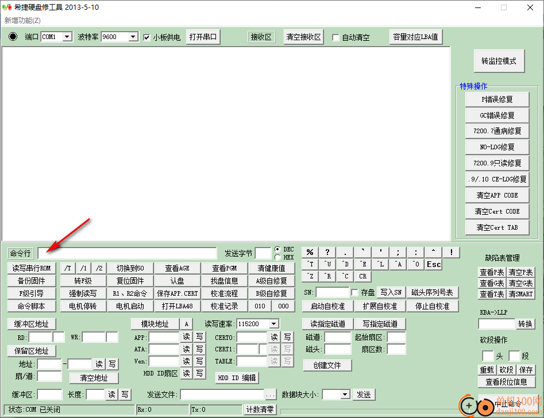This screenshot has height=418, width=544.
Task: Click the 转监控模式 button
Action: tap(499, 61)
